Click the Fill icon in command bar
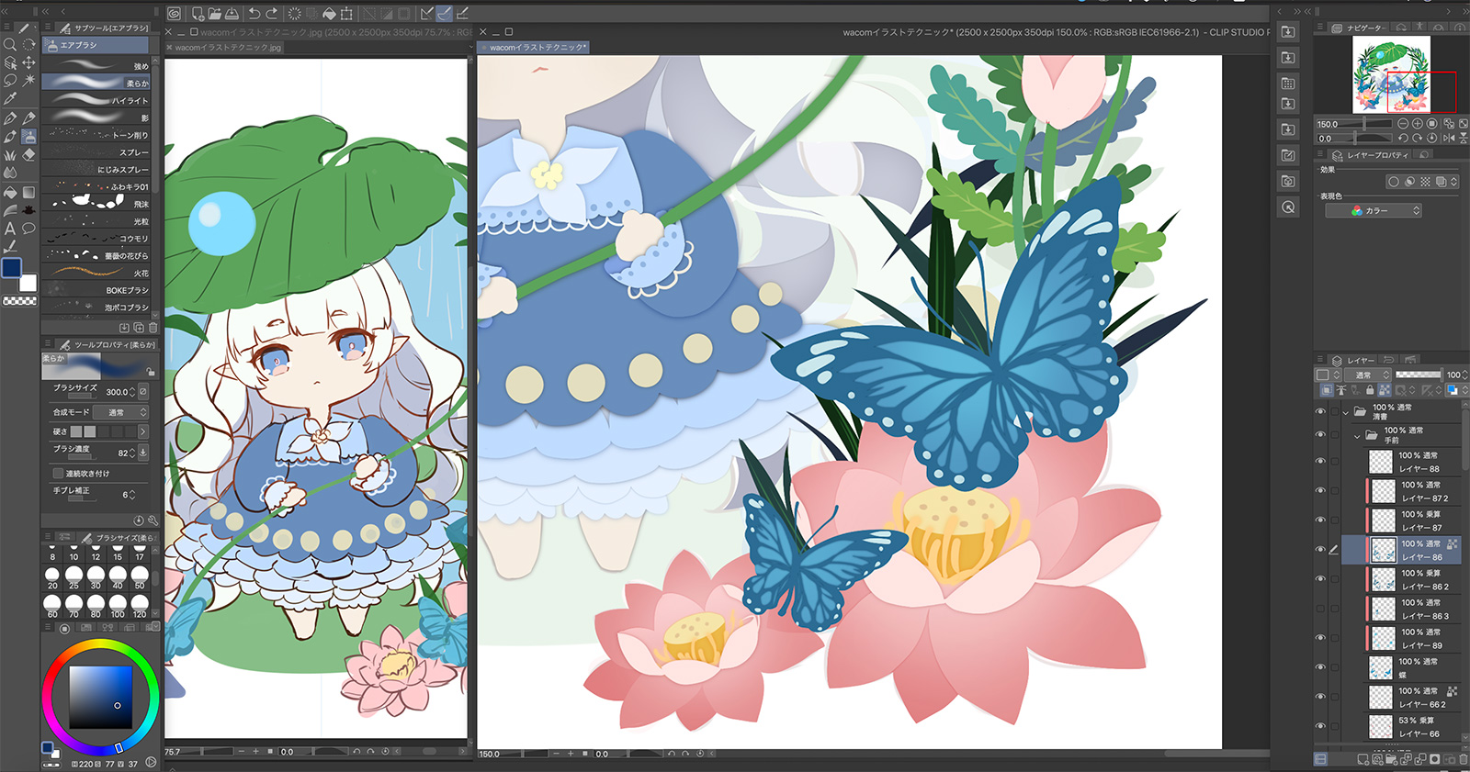The width and height of the screenshot is (1470, 772). 329,13
